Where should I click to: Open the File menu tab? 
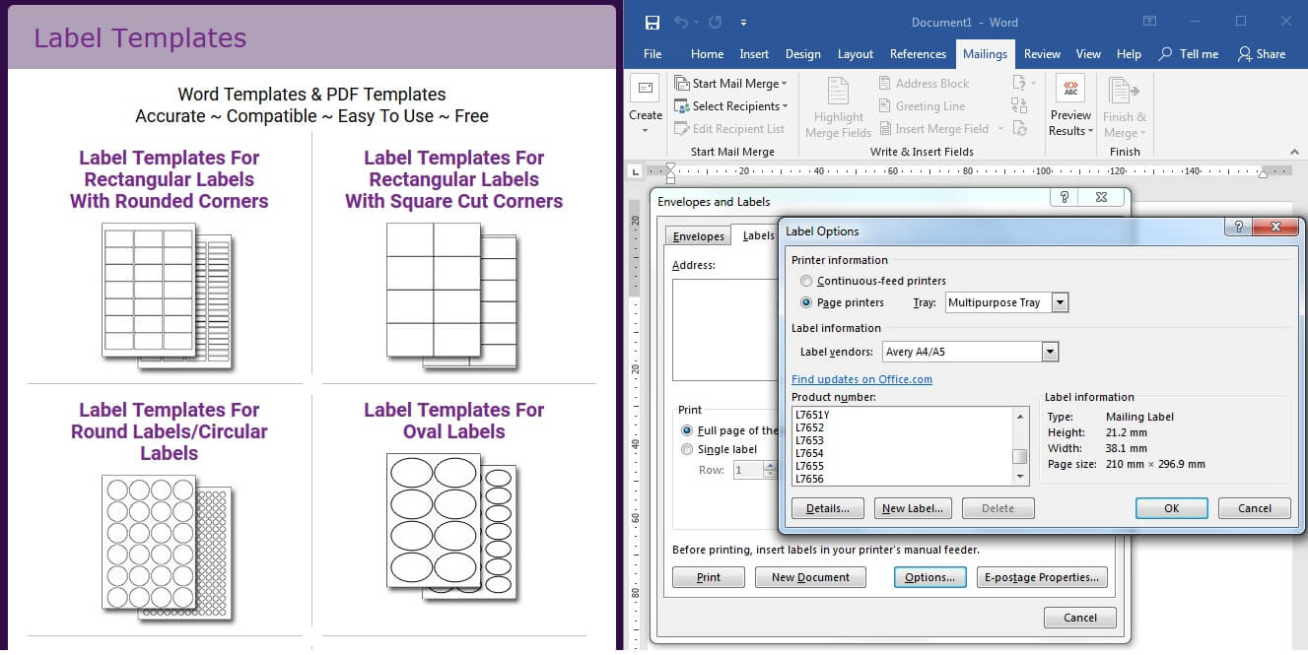tap(653, 54)
